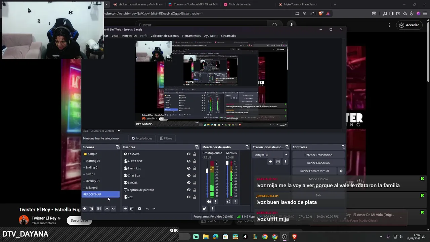
Task: Open the Mic/Aux three-dot options
Action: [235, 202]
